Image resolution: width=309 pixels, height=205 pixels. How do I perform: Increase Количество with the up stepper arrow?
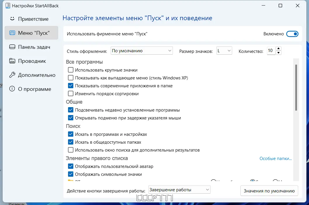point(279,49)
